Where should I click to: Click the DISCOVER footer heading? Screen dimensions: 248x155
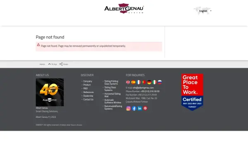[87, 75]
